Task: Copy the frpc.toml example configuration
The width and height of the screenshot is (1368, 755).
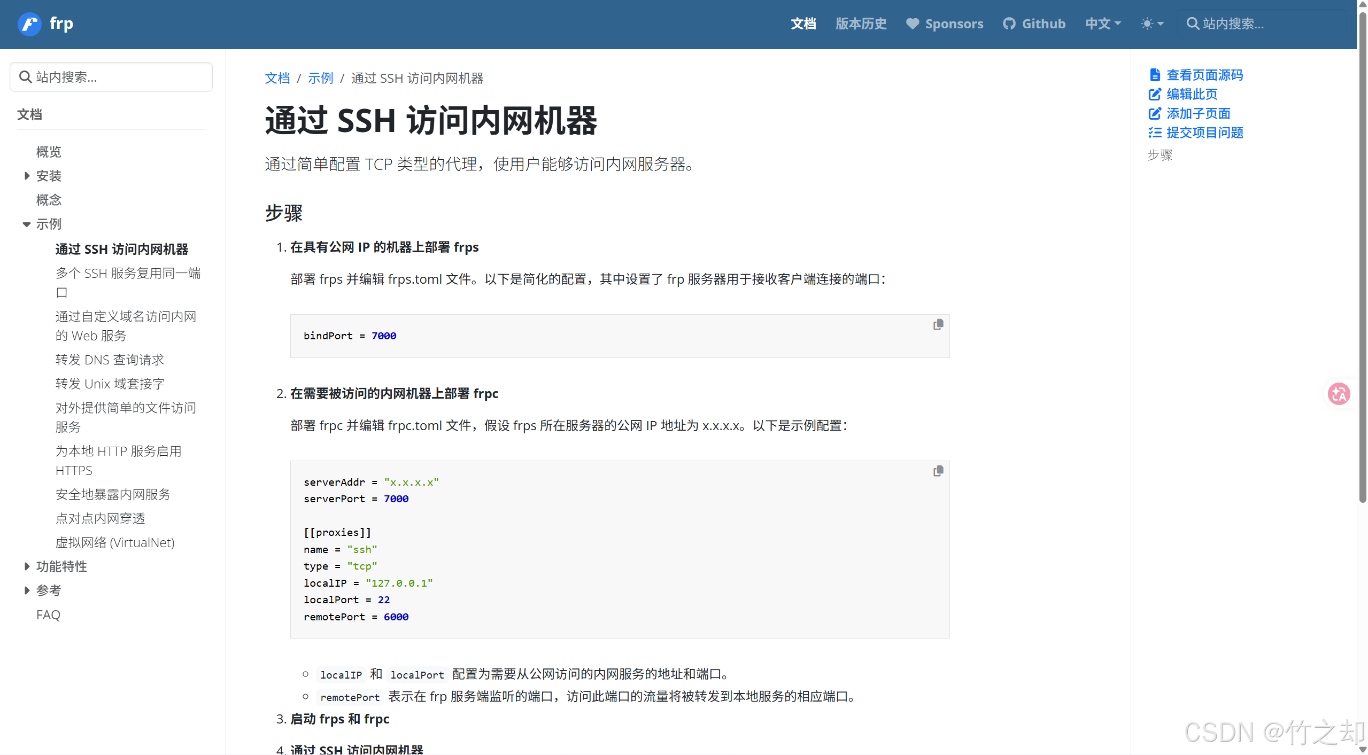Action: 937,470
